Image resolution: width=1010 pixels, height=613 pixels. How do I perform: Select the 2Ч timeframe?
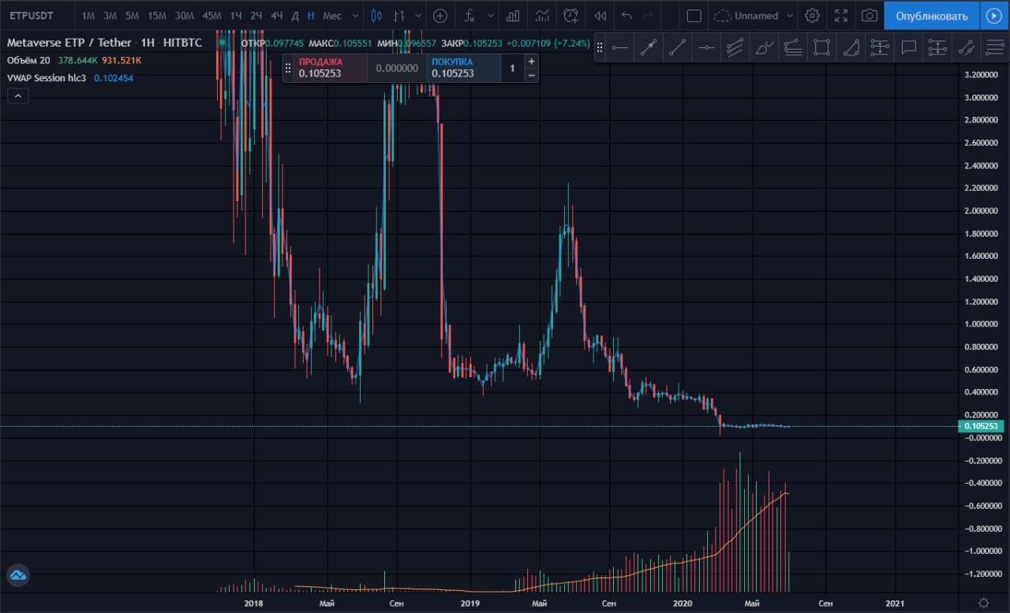pos(256,16)
